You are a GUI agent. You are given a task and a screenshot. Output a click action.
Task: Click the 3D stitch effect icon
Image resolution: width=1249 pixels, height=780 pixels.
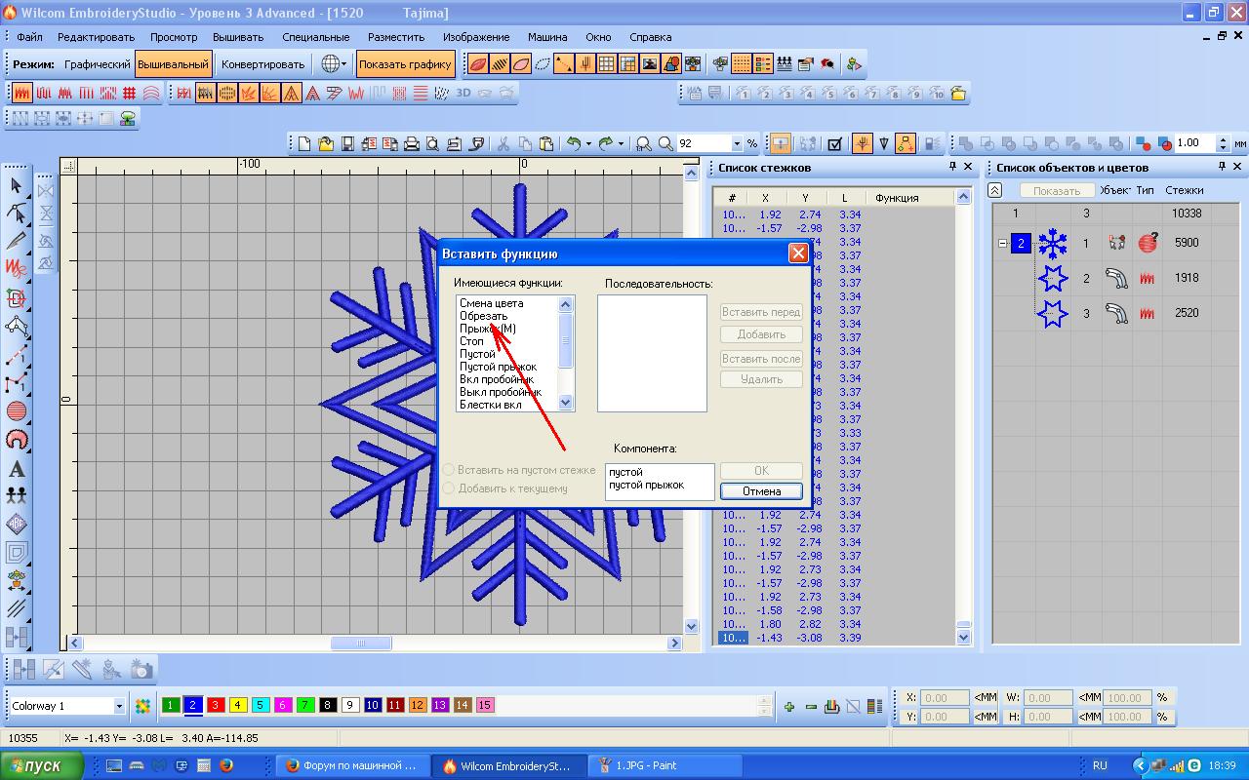tap(463, 94)
